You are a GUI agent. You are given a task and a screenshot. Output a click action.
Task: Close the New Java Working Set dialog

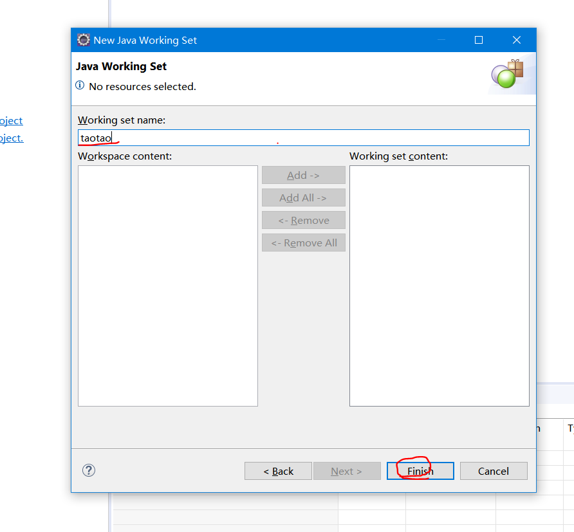pyautogui.click(x=517, y=40)
